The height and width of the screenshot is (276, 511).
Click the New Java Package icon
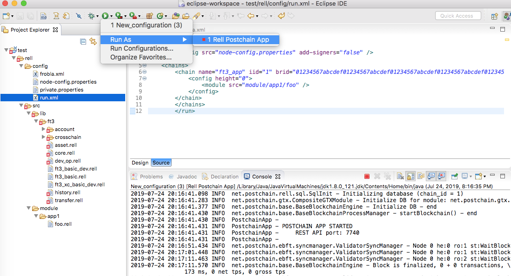[149, 16]
